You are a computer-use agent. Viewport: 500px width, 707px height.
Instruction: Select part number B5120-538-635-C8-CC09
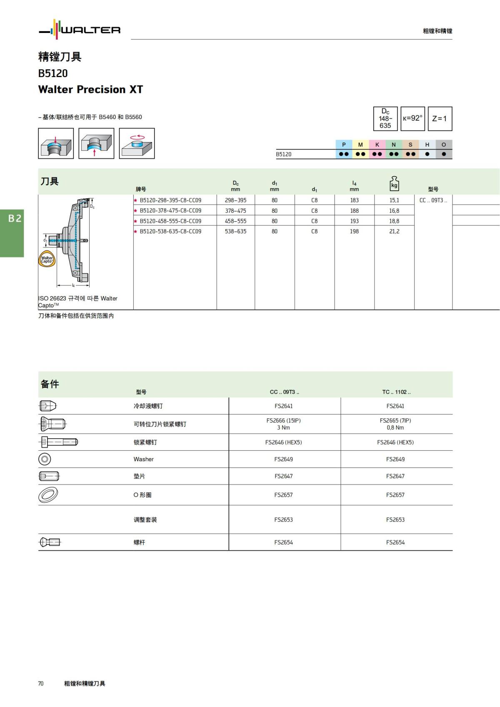click(x=170, y=232)
